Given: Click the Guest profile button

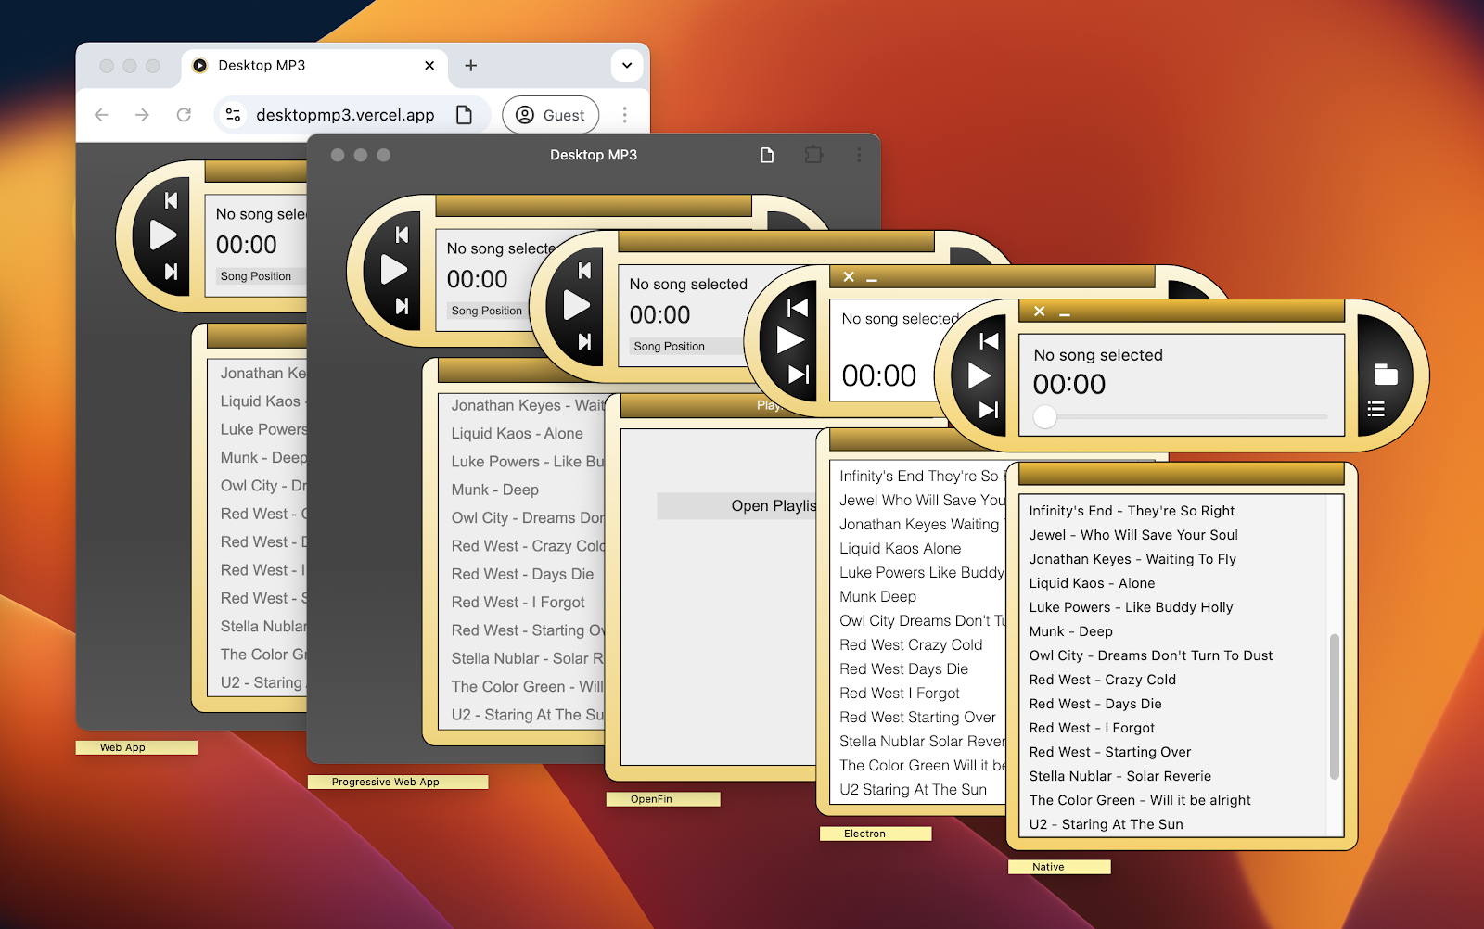Looking at the screenshot, I should pos(550,115).
